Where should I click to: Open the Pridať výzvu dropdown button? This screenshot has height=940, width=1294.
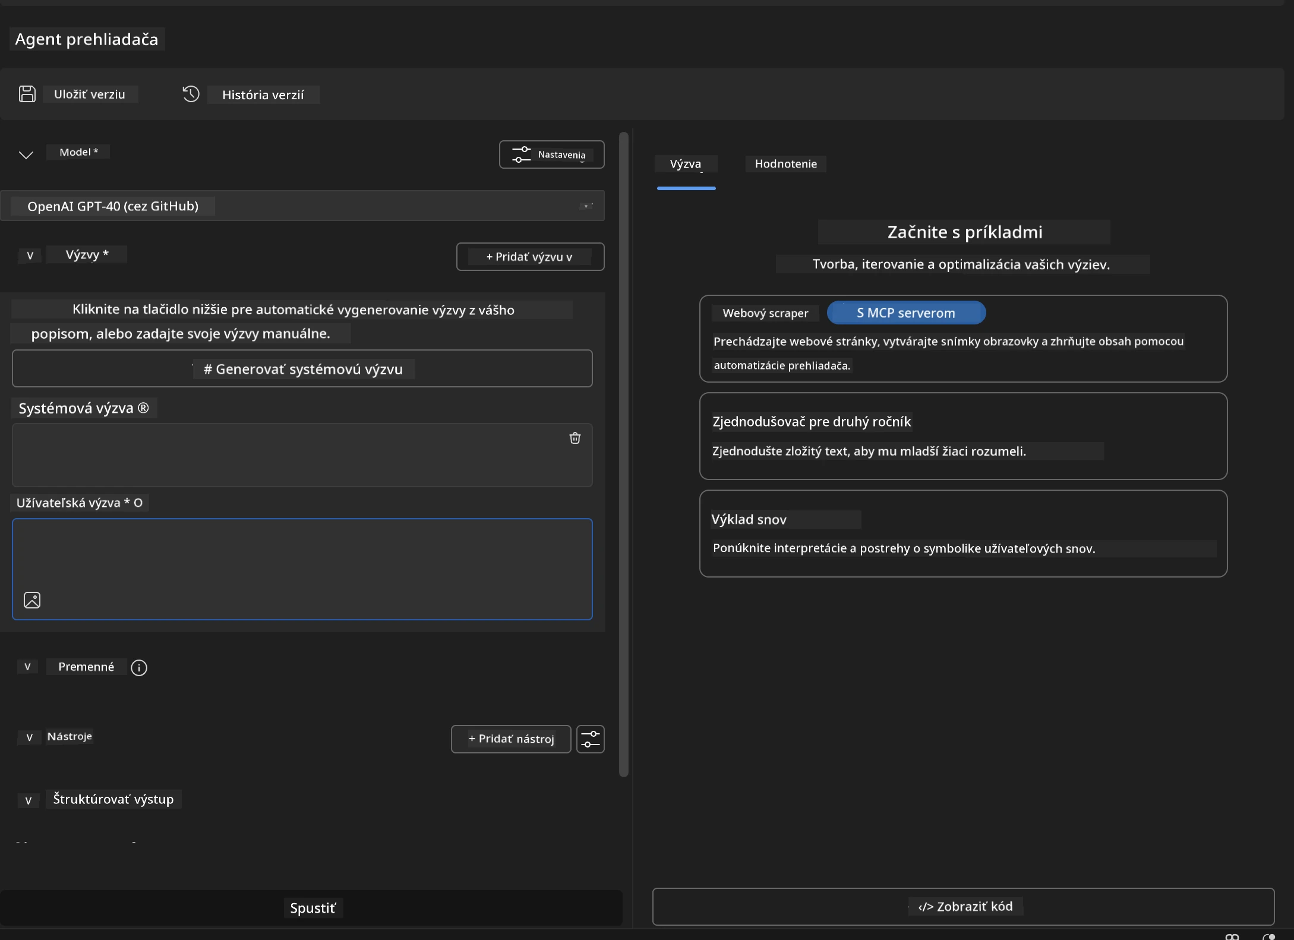coord(530,257)
